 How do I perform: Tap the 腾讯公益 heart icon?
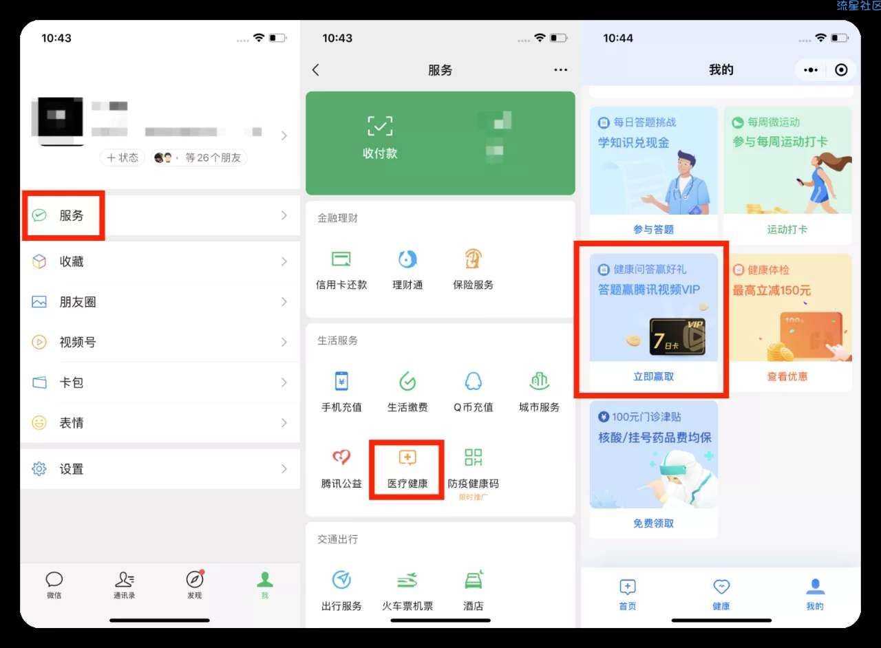pos(341,457)
